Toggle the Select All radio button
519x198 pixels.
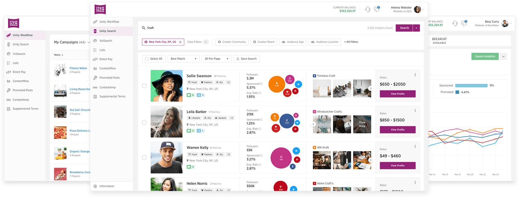(147, 59)
